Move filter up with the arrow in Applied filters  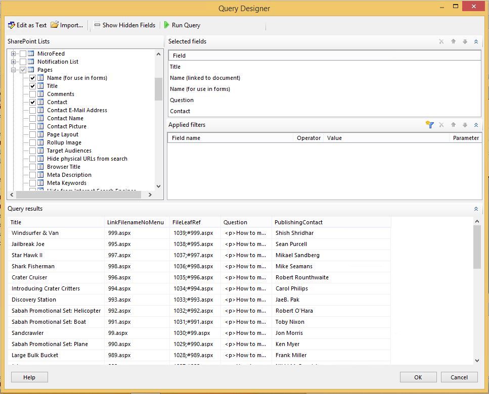(453, 125)
